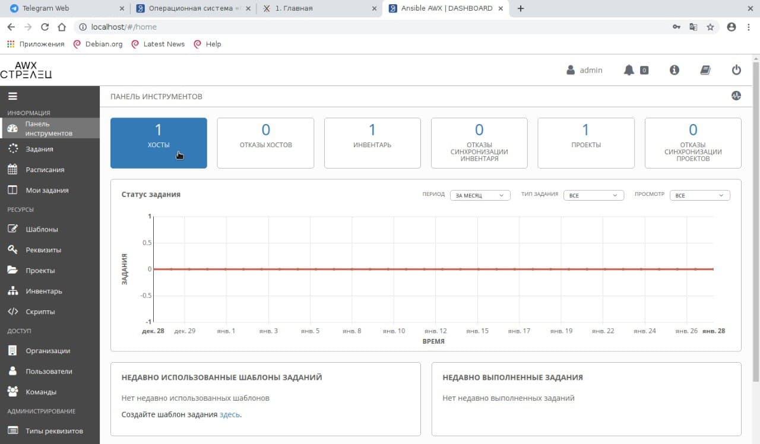Open My Jobs (Мои задания) icon
Image resolution: width=760 pixels, height=444 pixels.
pos(12,191)
